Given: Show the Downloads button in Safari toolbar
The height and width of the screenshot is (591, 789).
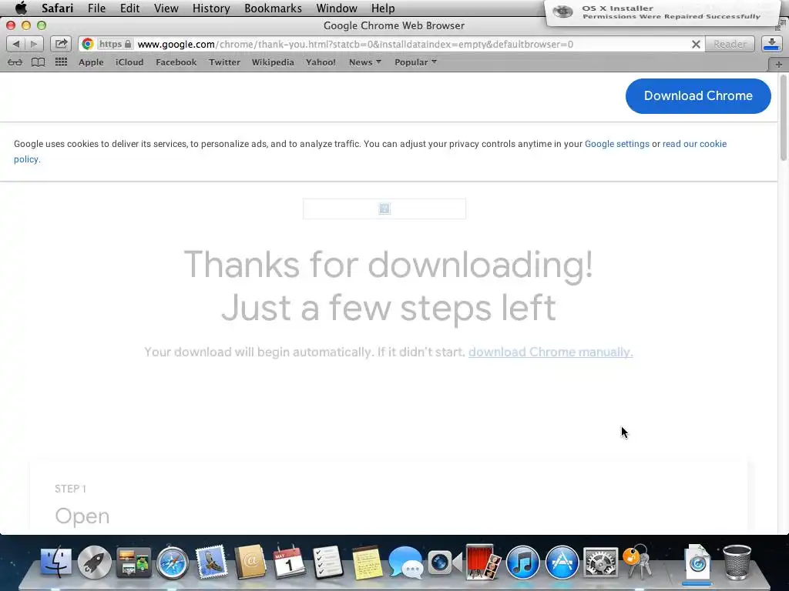Looking at the screenshot, I should 771,44.
